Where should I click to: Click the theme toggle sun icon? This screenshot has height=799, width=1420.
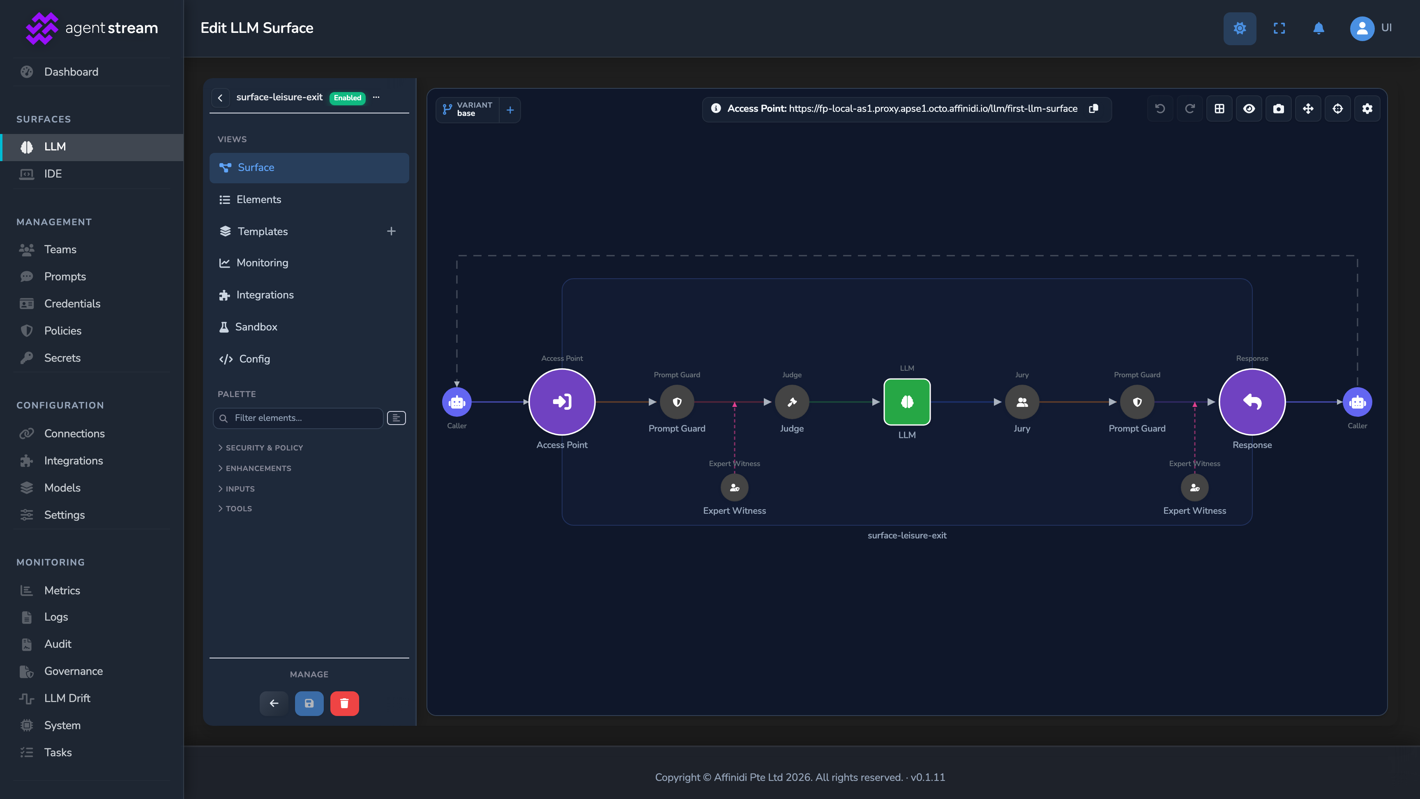tap(1239, 28)
